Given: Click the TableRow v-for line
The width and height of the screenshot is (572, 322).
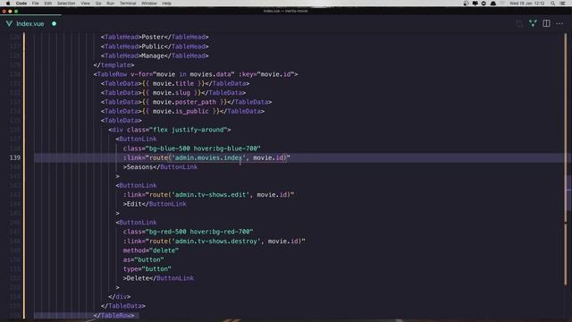Looking at the screenshot, I should click(x=196, y=74).
